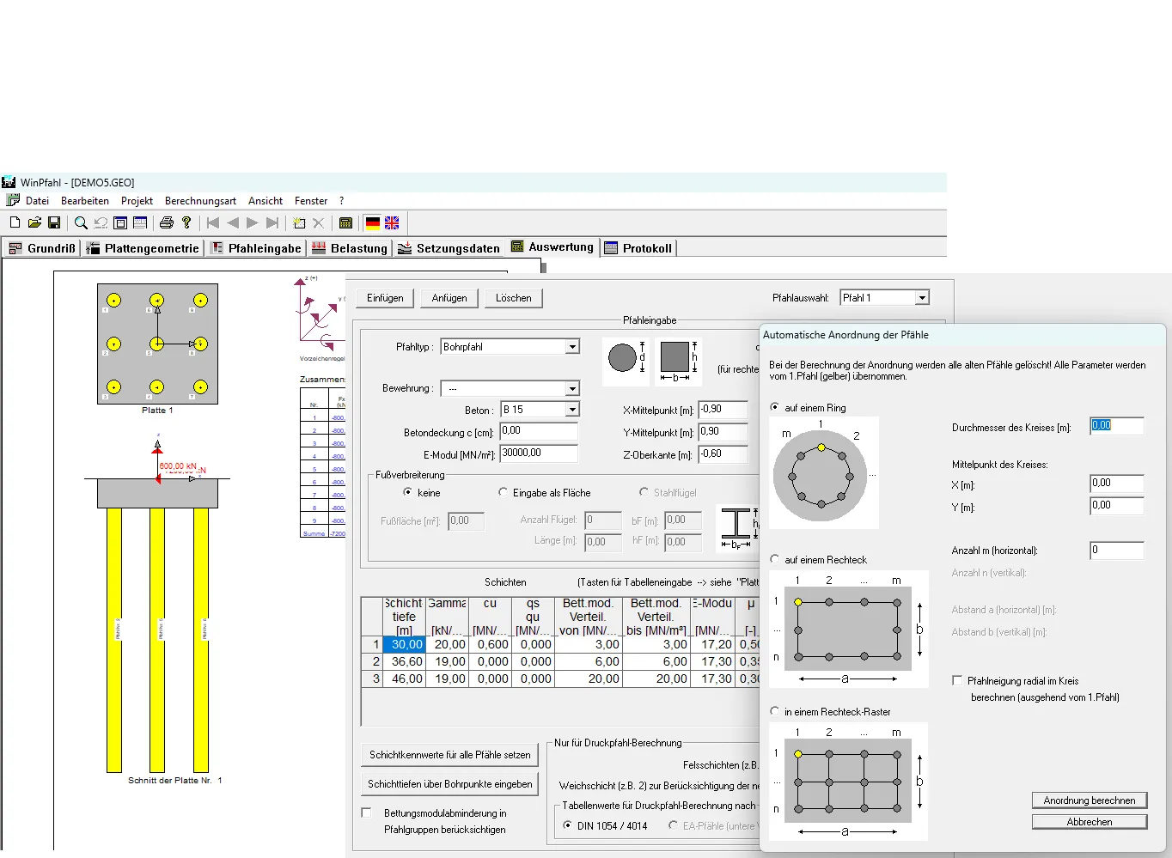Expand the Beton B 15 dropdown
The image size is (1172, 858).
pyautogui.click(x=572, y=410)
